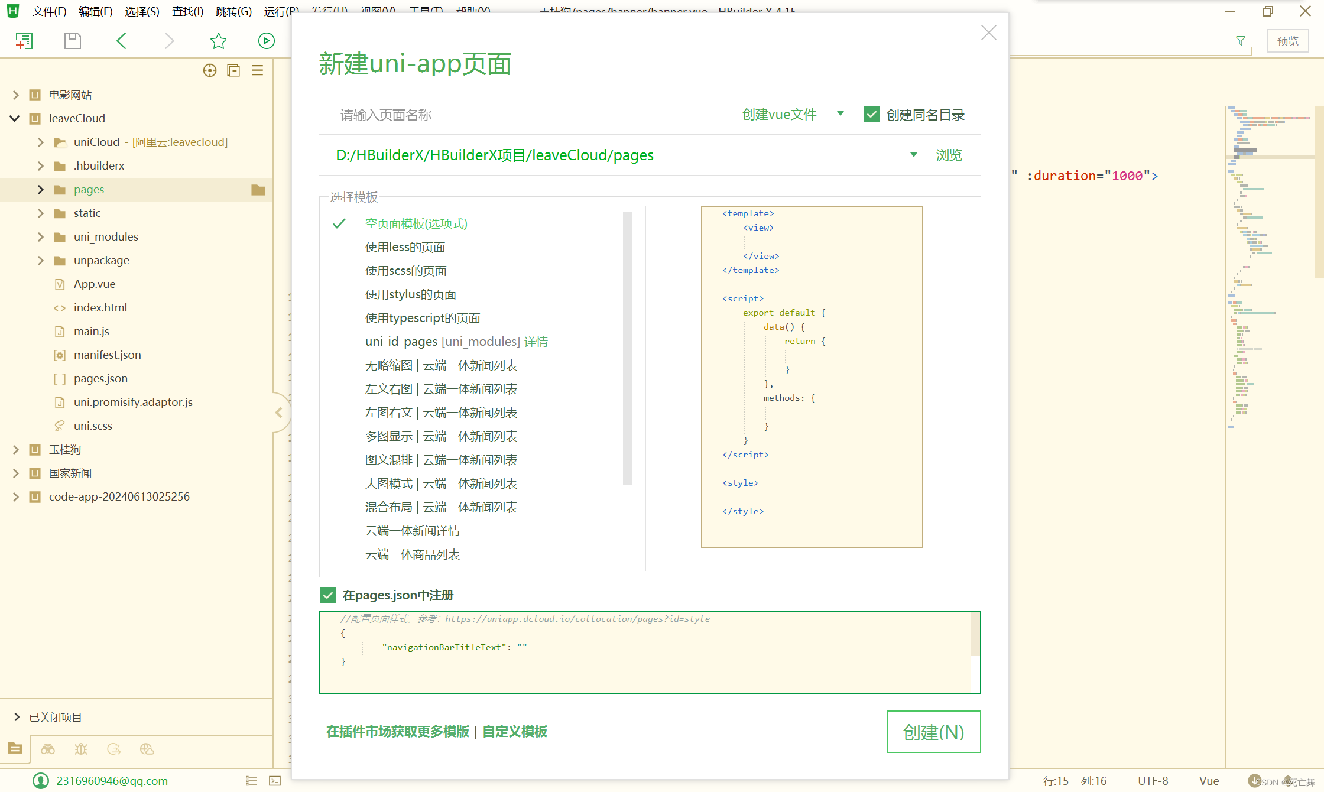
Task: Click the 创建(N) button
Action: pyautogui.click(x=933, y=732)
